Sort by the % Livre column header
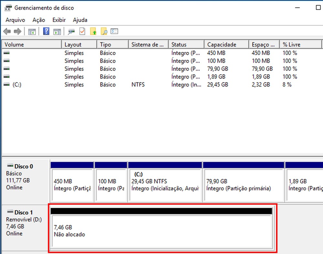 (301, 45)
